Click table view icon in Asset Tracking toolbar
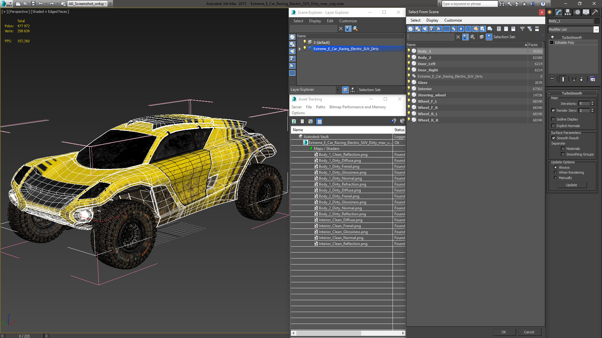The width and height of the screenshot is (602, 338). point(319,121)
